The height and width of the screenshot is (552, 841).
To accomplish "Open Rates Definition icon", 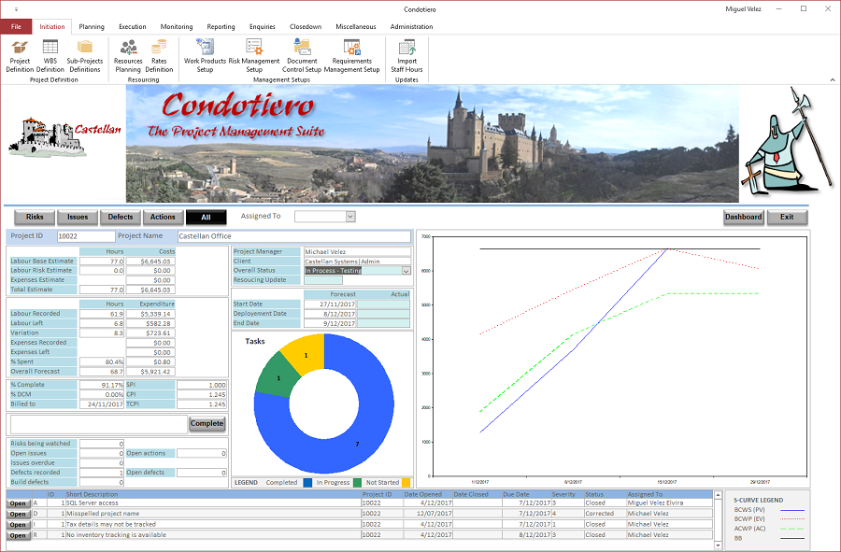I will 159,56.
